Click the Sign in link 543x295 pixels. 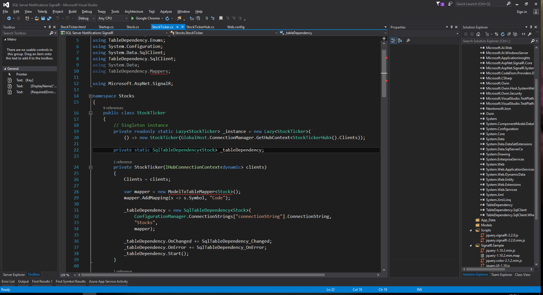(x=521, y=12)
